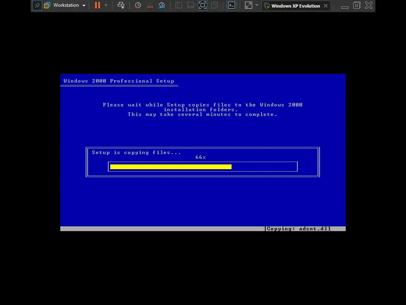Image resolution: width=406 pixels, height=305 pixels.
Task: Click 'Please wait while Setup copies' line
Action: pos(203,105)
